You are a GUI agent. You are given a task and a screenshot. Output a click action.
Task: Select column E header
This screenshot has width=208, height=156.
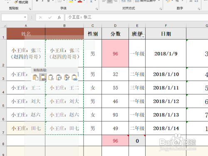point(137,26)
